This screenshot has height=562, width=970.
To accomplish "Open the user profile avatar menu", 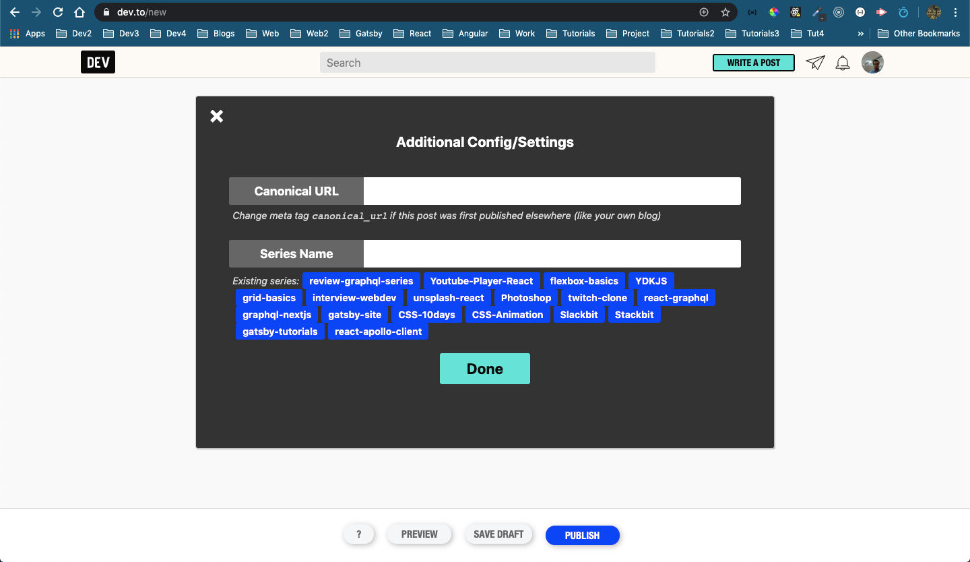I will pos(872,63).
